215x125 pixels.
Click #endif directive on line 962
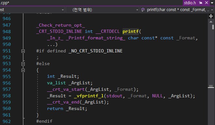pos(44,121)
